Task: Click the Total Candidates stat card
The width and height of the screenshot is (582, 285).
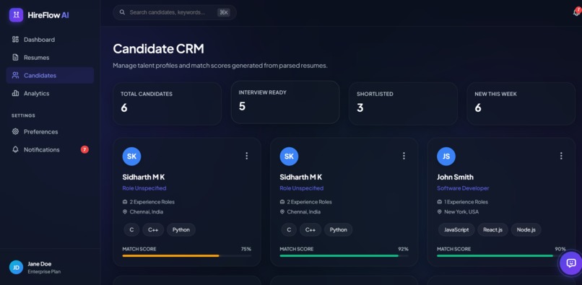Action: (167, 103)
